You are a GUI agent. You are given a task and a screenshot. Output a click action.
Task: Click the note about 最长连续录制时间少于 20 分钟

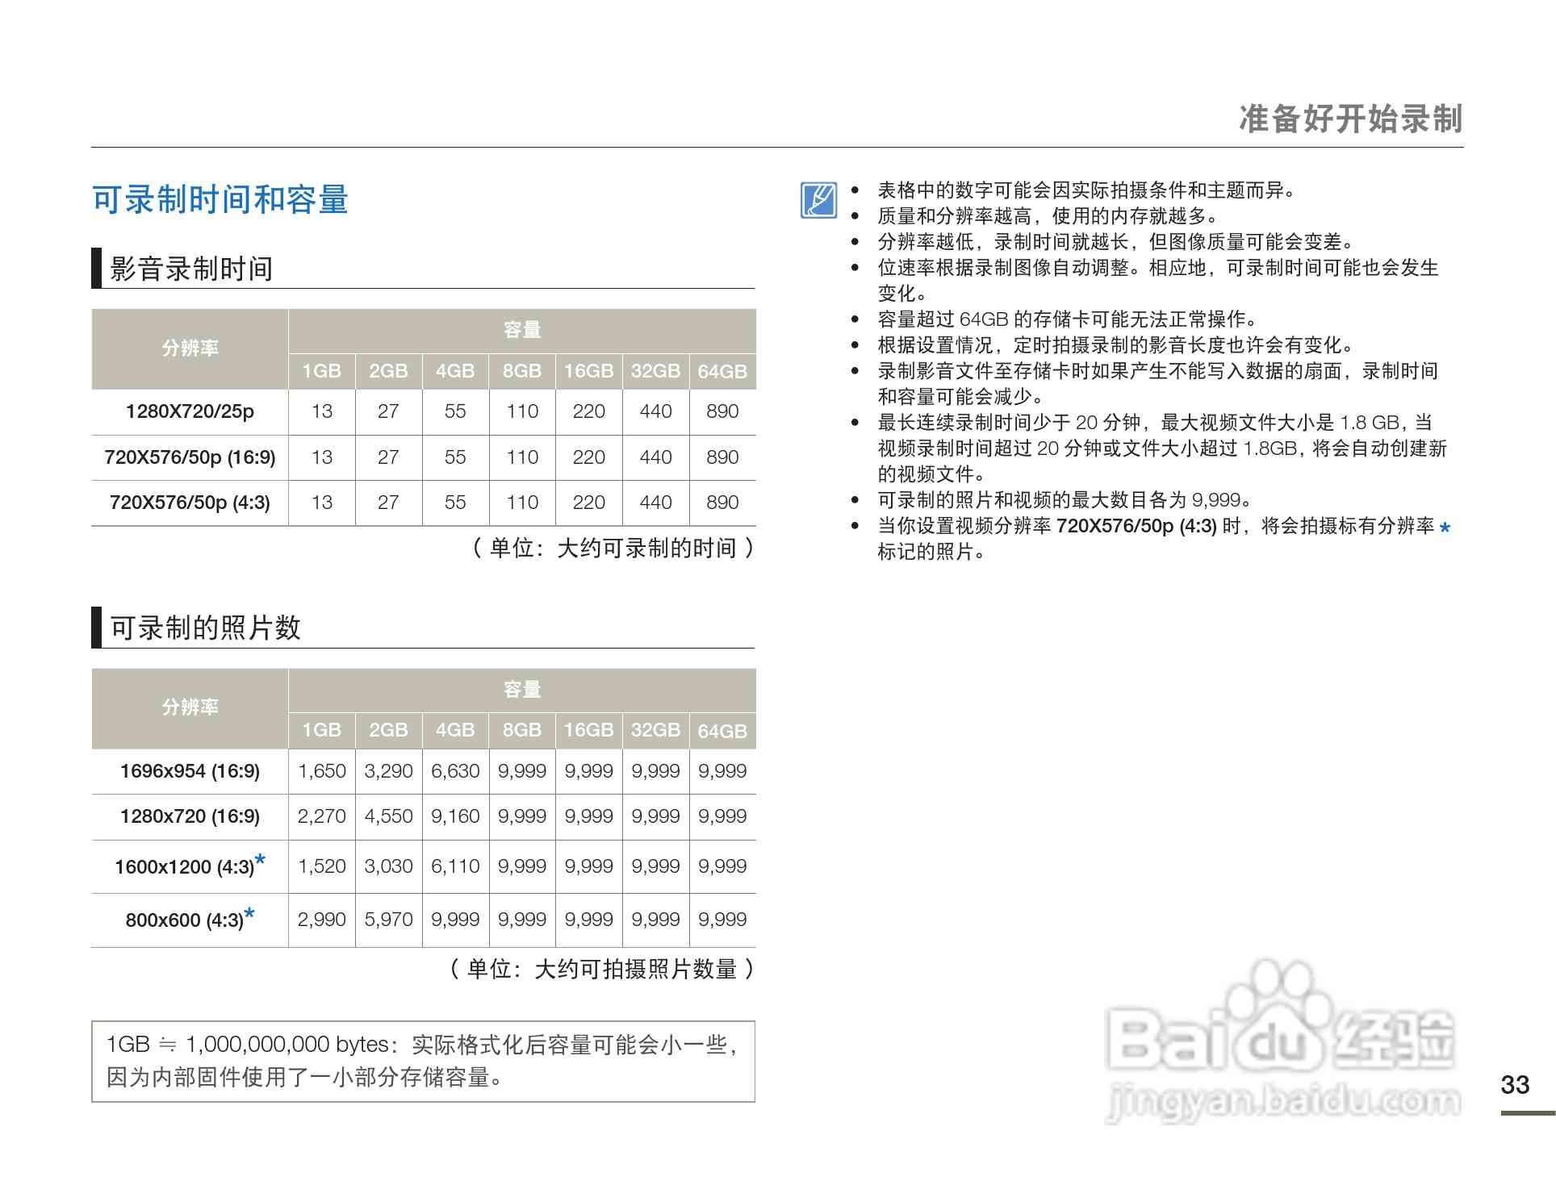tap(1162, 448)
